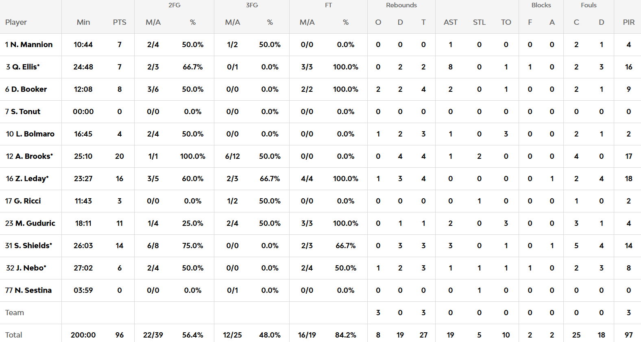Viewport: 641px width, 342px height.
Task: Sort the table by Min column header
Action: 83,22
